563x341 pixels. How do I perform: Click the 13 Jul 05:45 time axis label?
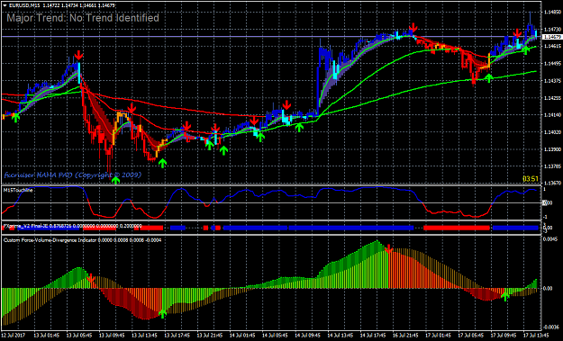[78, 336]
